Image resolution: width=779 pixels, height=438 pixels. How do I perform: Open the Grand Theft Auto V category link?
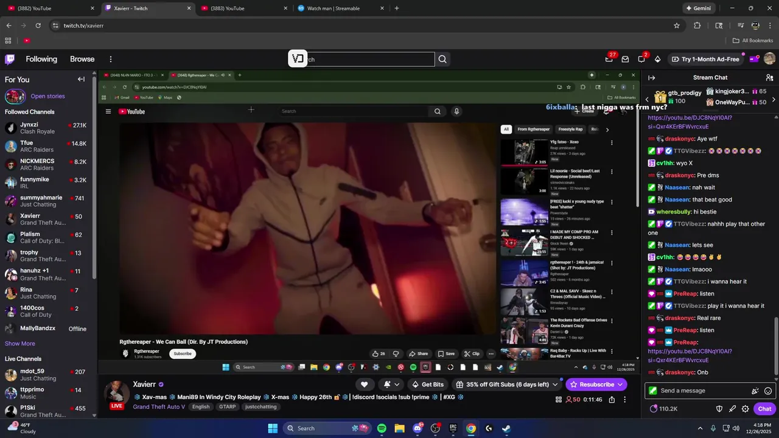(159, 407)
